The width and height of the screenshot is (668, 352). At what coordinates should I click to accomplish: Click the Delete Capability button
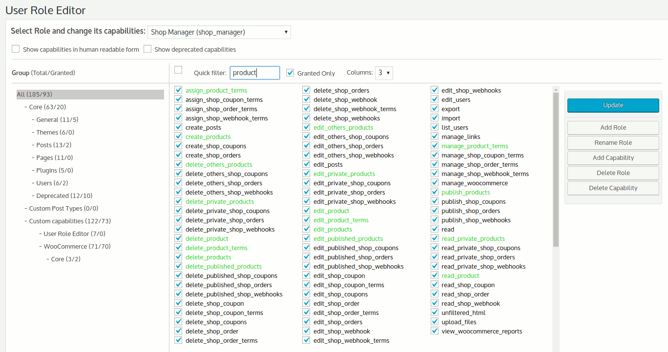613,188
